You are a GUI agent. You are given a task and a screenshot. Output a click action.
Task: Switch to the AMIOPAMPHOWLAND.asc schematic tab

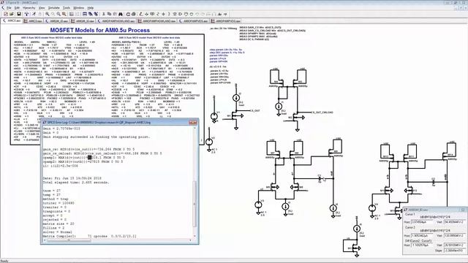116,21
